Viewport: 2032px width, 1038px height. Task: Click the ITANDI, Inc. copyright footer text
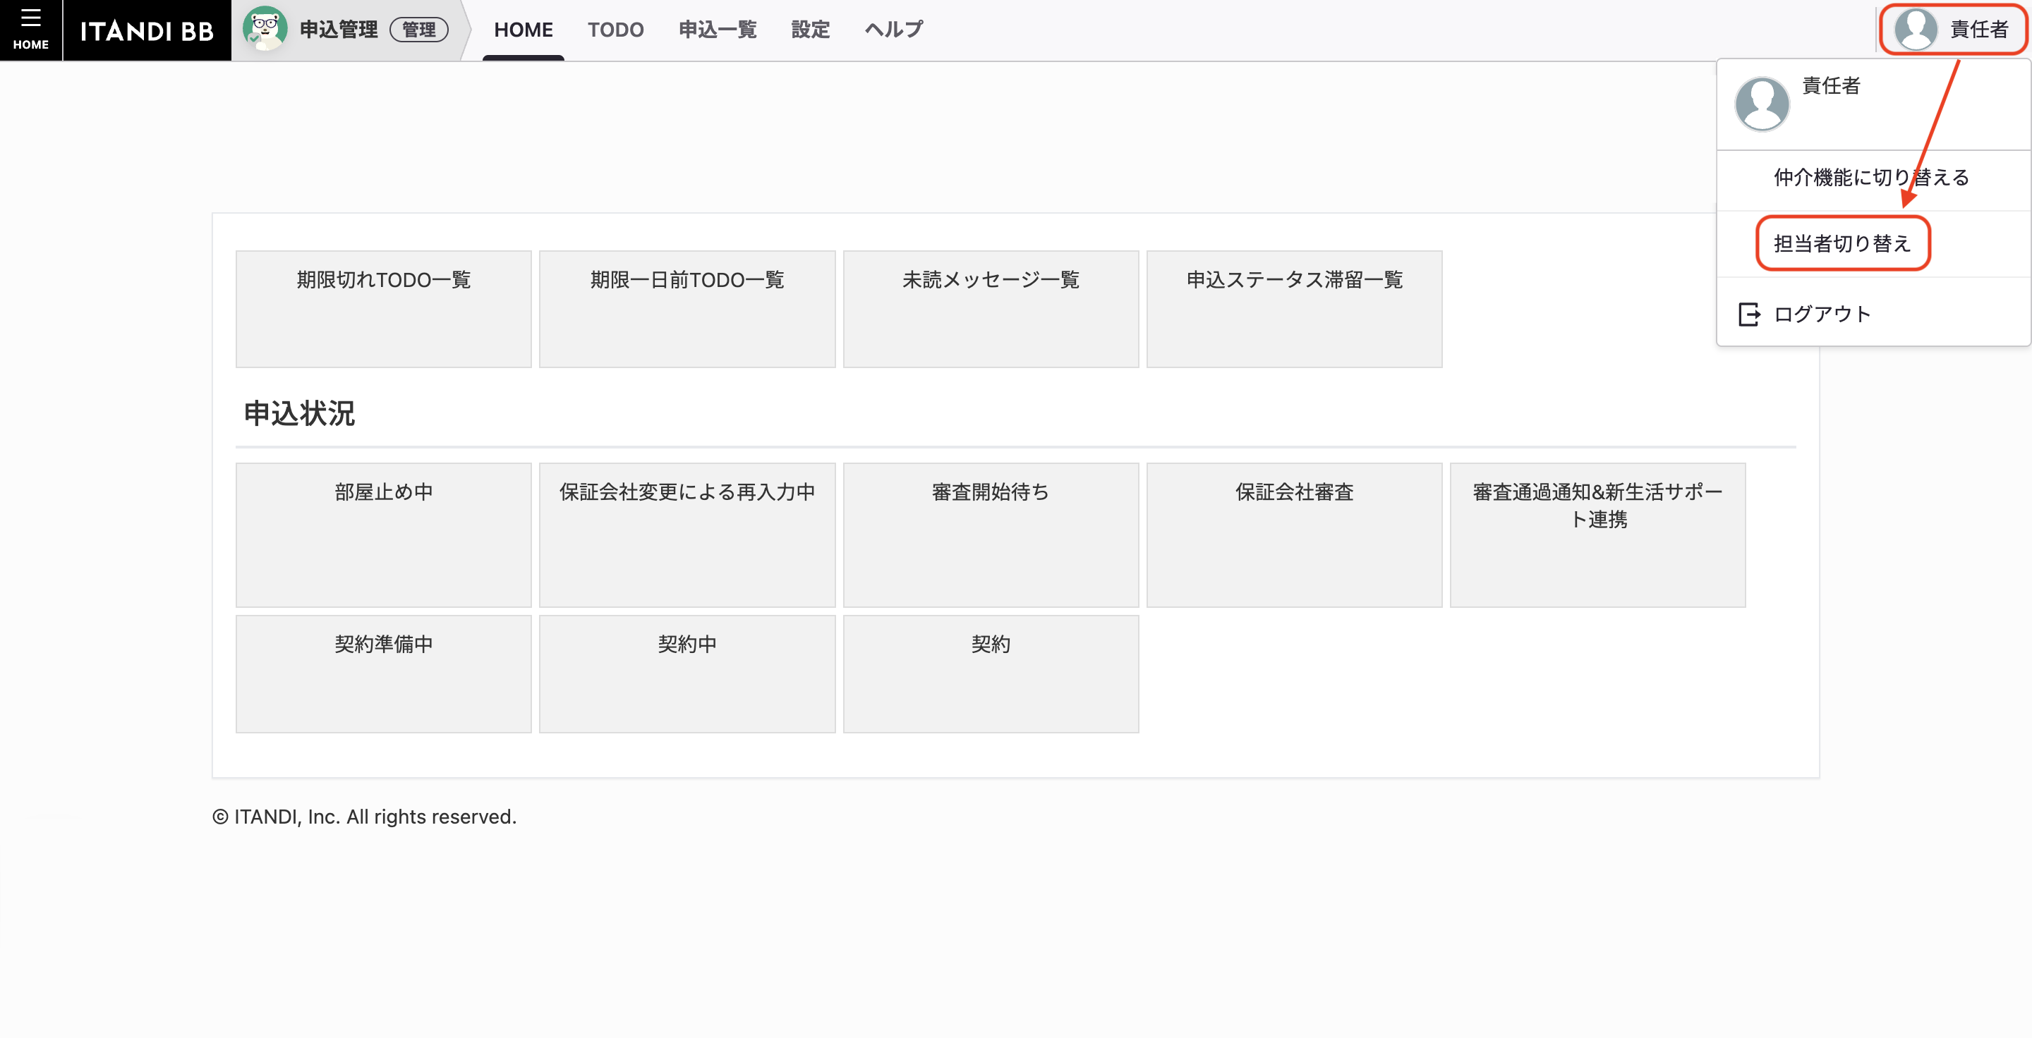365,817
